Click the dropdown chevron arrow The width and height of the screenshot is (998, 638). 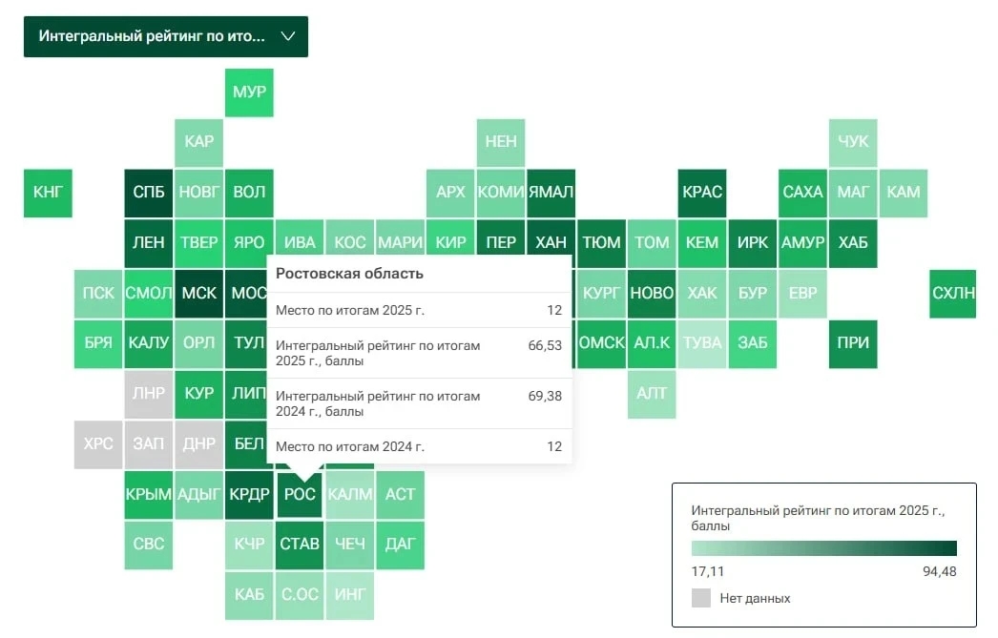click(x=288, y=36)
